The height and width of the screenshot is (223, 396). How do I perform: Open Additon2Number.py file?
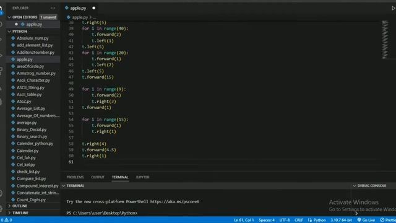tap(35, 52)
